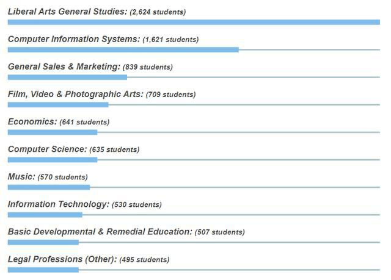Click the (1,621 students) count text
This screenshot has height=280, width=391.
click(171, 40)
